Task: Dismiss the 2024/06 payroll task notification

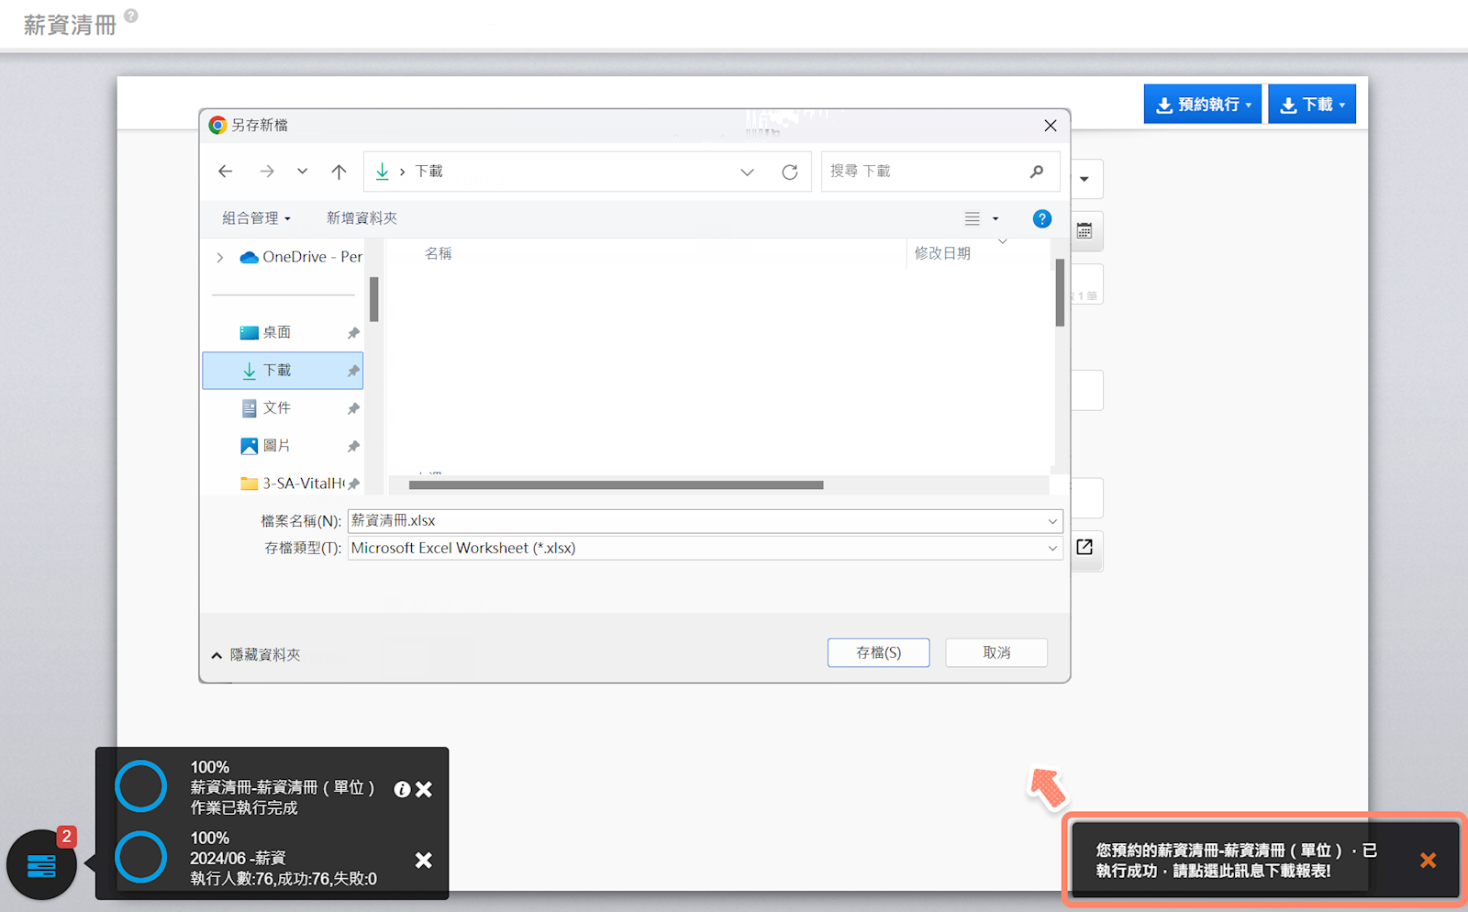Action: coord(423,860)
